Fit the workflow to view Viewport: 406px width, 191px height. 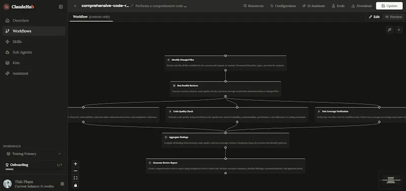[x=75, y=178]
